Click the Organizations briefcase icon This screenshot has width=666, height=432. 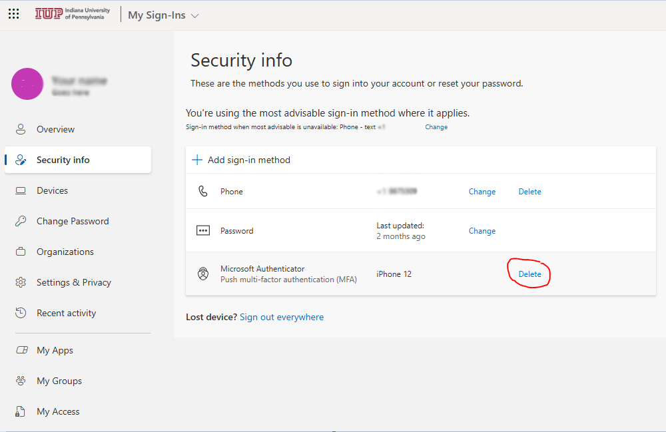21,252
